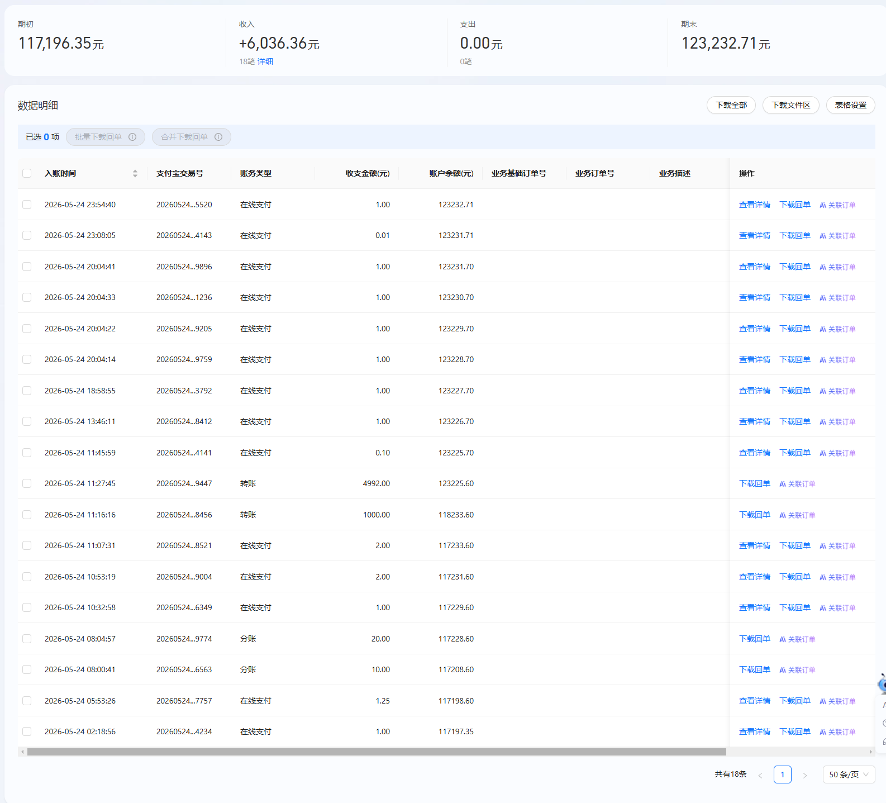The height and width of the screenshot is (803, 886).
Task: Click amount 4992.00 cell
Action: (x=377, y=483)
